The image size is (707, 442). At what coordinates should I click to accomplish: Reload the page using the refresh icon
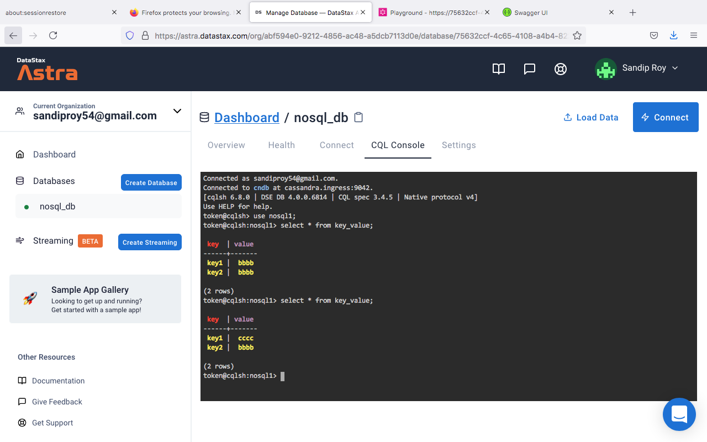coord(53,35)
